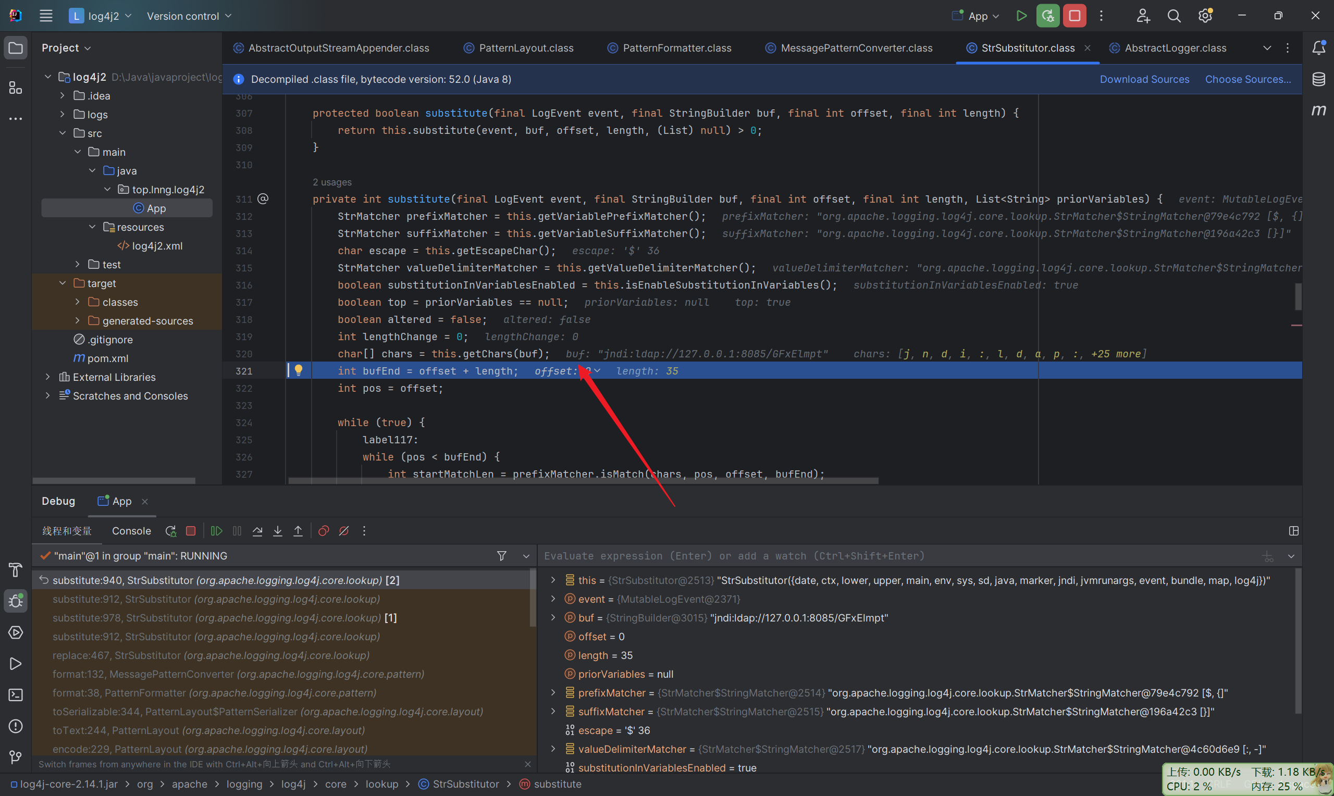Open the log4j2 project dropdown
1334x796 pixels.
100,16
